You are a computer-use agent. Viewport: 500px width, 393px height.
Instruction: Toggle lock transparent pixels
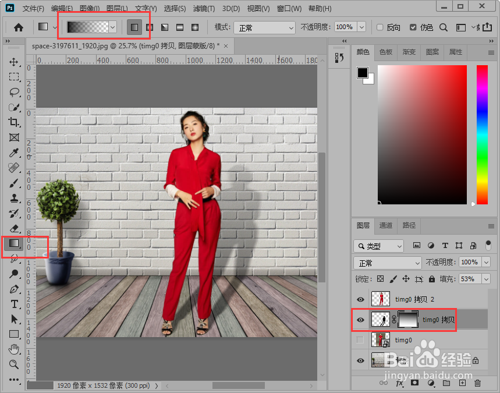pos(381,279)
